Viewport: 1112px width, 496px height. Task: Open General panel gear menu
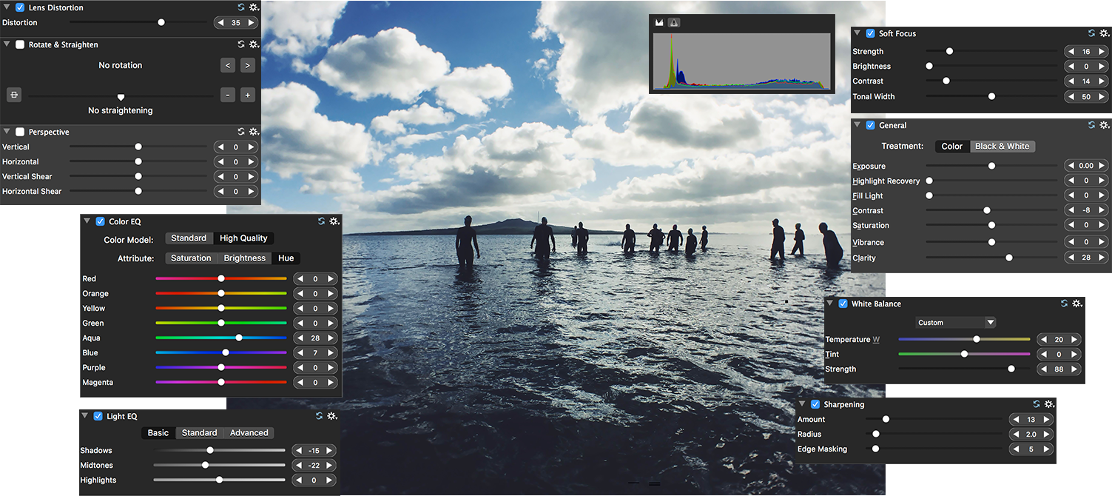1105,125
